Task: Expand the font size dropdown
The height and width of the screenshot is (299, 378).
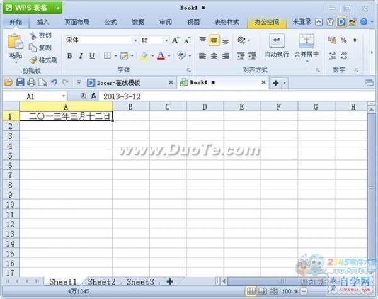Action: click(x=166, y=40)
